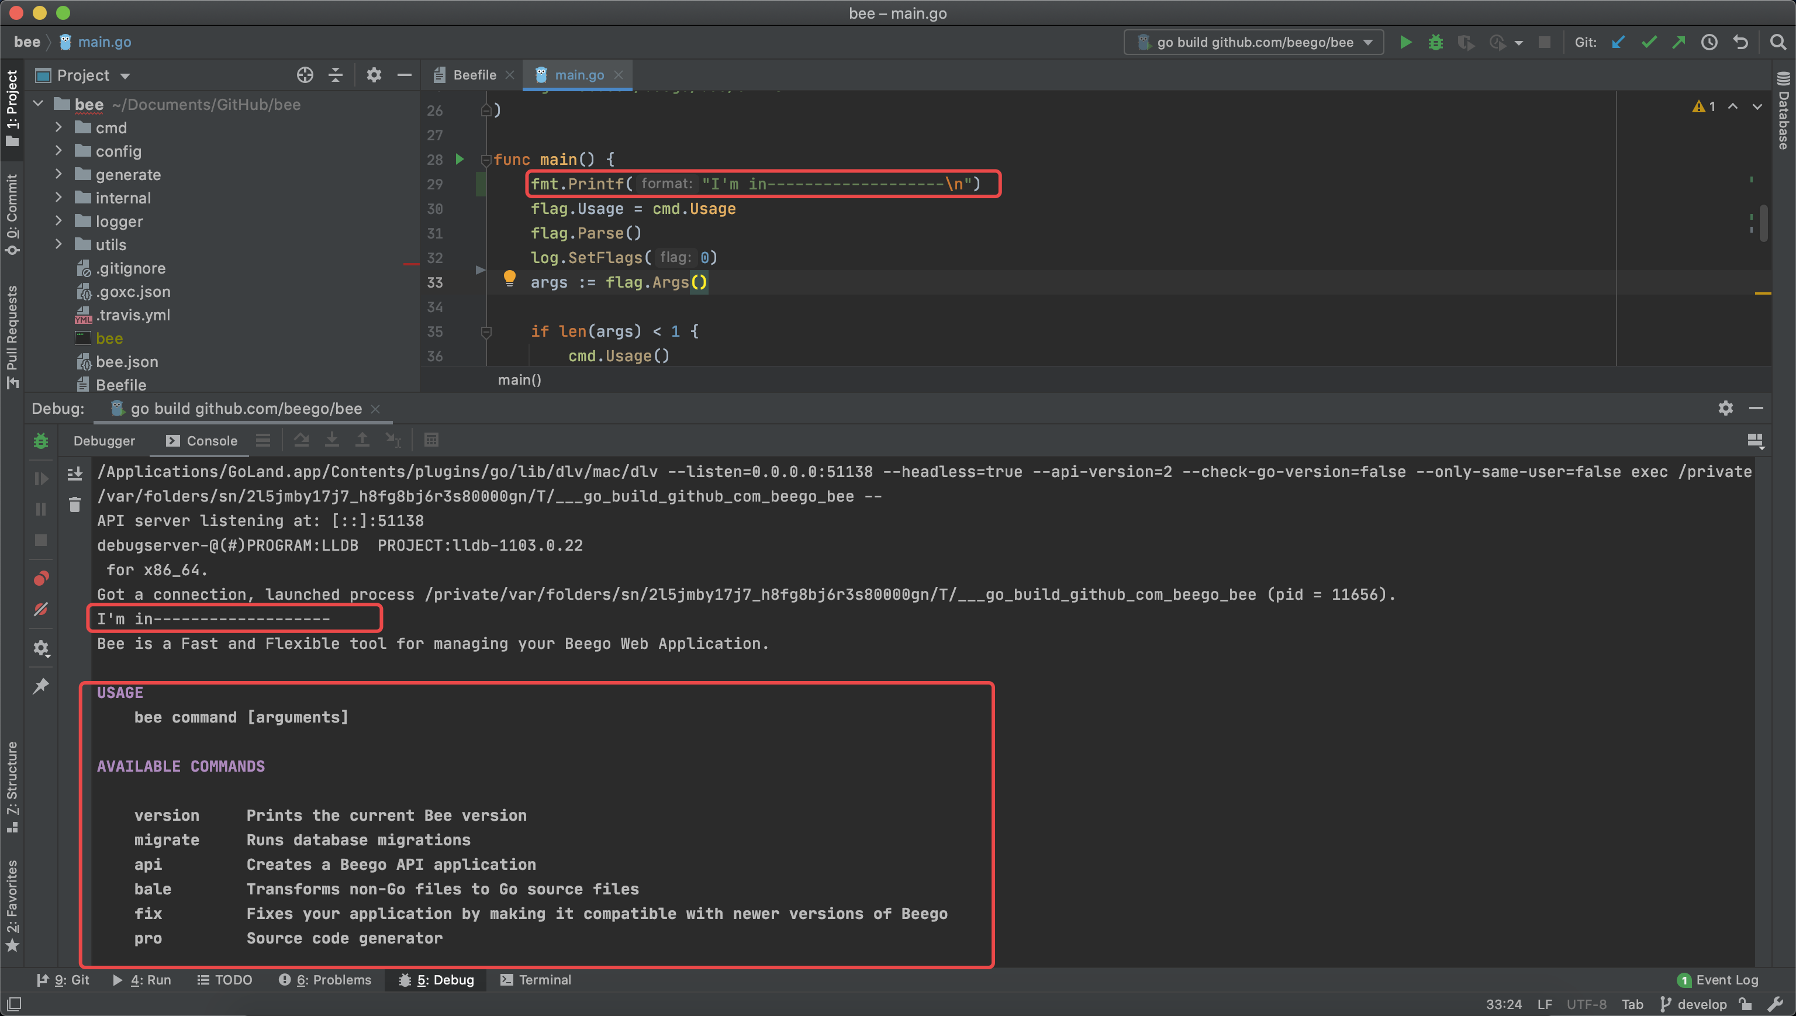This screenshot has width=1796, height=1016.
Task: Open the Project view mode dropdown
Action: pos(126,75)
